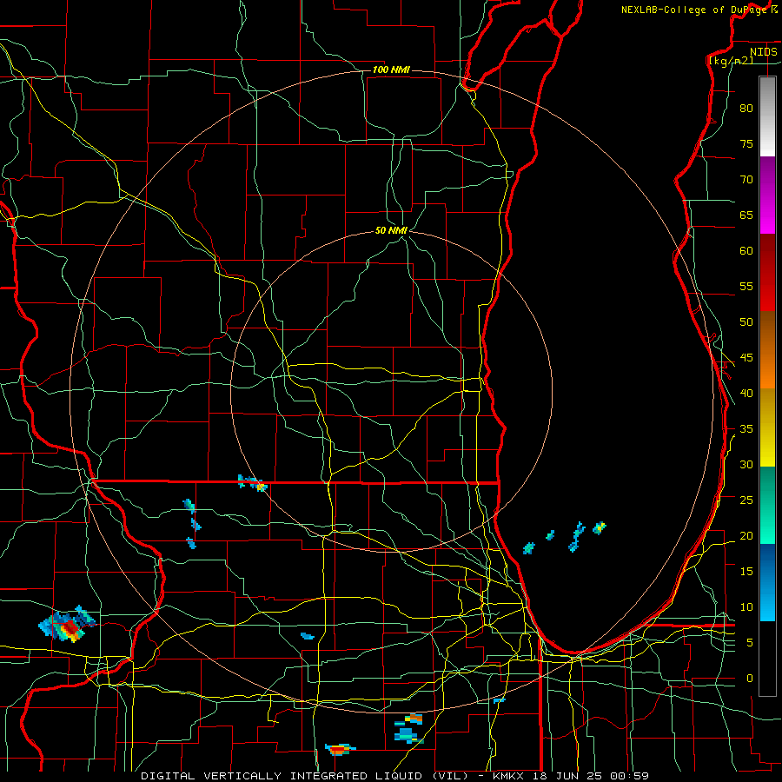This screenshot has width=782, height=782.
Task: Click scale value 80 on the legend
Action: click(746, 109)
